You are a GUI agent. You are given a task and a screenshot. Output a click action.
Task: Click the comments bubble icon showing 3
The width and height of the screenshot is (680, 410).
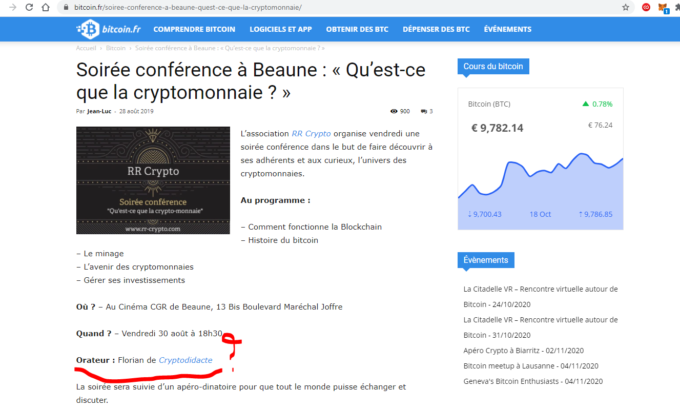424,111
